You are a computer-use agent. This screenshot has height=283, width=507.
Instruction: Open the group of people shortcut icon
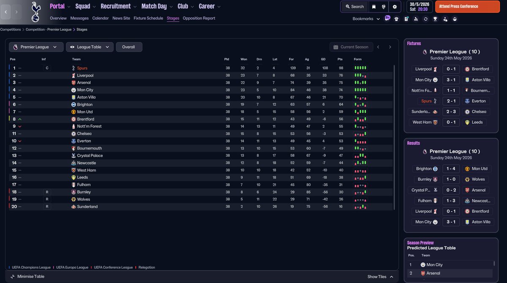pyautogui.click(x=455, y=19)
